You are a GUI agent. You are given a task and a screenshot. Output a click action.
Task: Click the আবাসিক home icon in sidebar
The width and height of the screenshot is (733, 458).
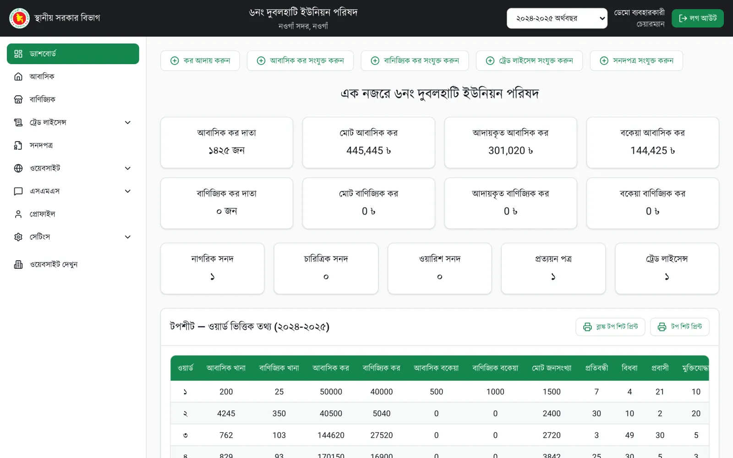click(18, 76)
